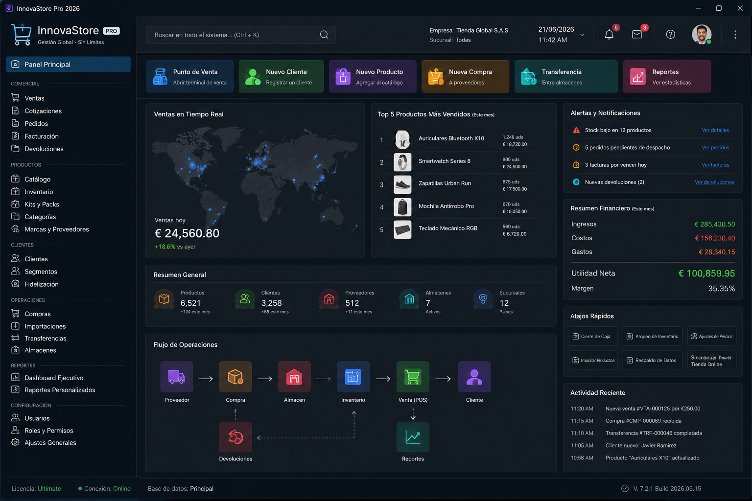Viewport: 752px width, 501px height.
Task: Click the search magnifier icon
Action: pyautogui.click(x=324, y=35)
